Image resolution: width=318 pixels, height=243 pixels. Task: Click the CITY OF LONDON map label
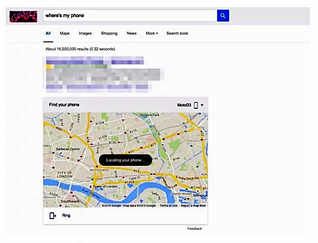click(x=65, y=175)
